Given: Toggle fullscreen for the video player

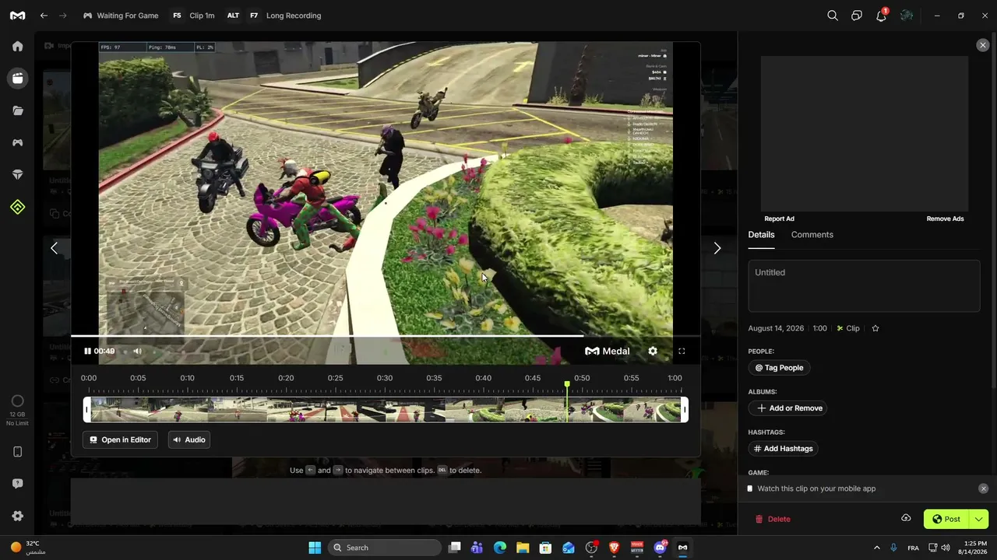Looking at the screenshot, I should point(682,351).
